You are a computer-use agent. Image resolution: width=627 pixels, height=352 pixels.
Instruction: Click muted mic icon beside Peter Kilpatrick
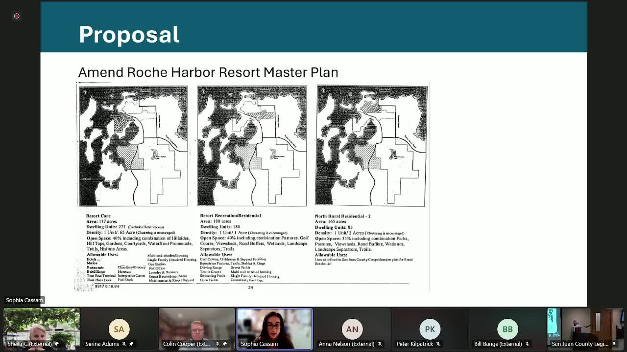tap(438, 344)
